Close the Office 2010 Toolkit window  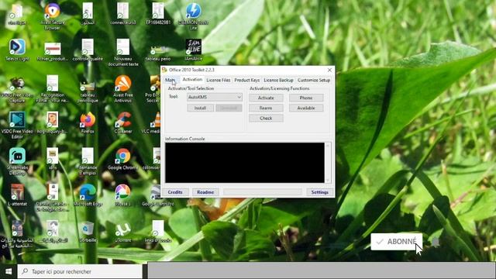coord(329,70)
